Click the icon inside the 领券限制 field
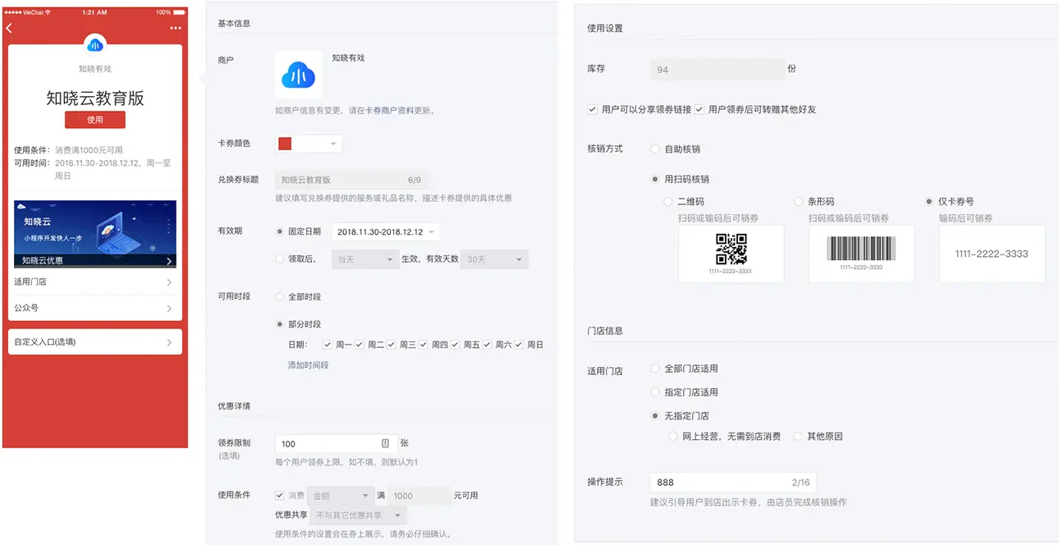The height and width of the screenshot is (545, 1059). (385, 443)
